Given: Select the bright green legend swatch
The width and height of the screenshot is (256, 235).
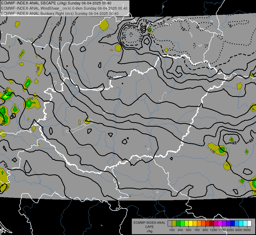Looking at the screenshot, I should 182,224.
